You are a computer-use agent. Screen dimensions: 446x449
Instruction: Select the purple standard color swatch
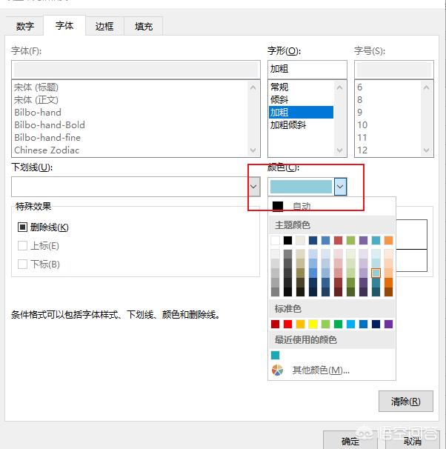tap(388, 324)
